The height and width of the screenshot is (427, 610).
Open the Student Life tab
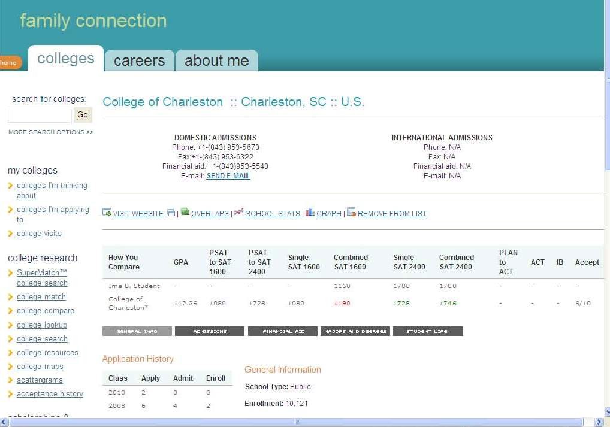pos(428,331)
